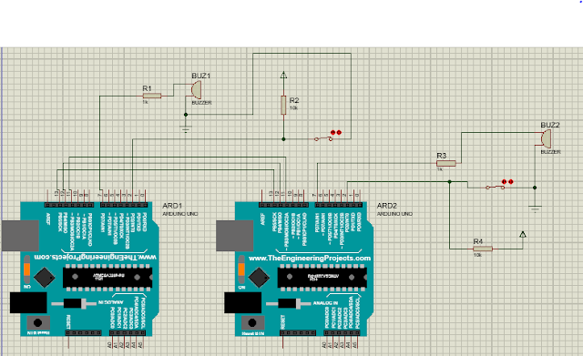Select the R1 resistor body
583x356 pixels.
coord(152,96)
